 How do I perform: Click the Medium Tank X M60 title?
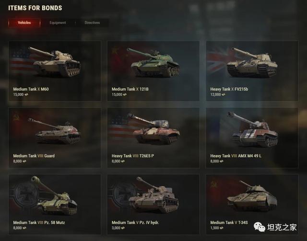(x=31, y=89)
